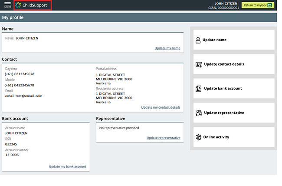Click the JOHN CITIZEN user name in header
Screen dimensions: 282x186
[226, 3]
